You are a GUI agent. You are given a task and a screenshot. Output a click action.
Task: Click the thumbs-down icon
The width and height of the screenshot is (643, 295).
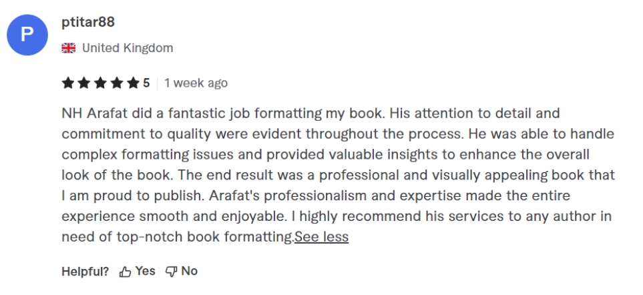171,272
